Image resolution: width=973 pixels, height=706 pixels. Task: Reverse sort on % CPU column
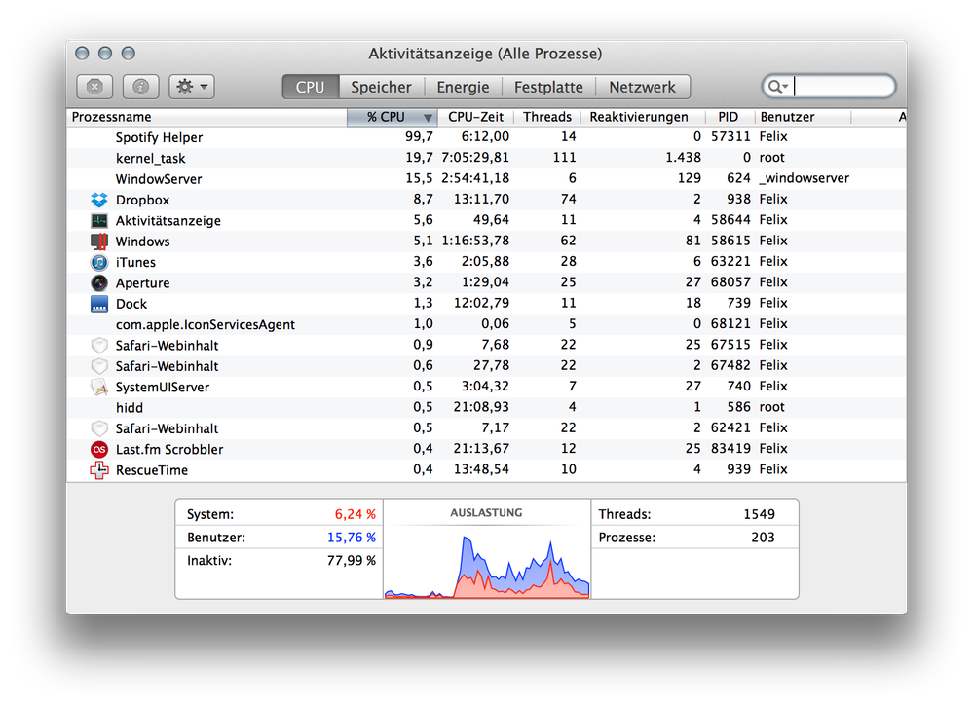pyautogui.click(x=393, y=117)
